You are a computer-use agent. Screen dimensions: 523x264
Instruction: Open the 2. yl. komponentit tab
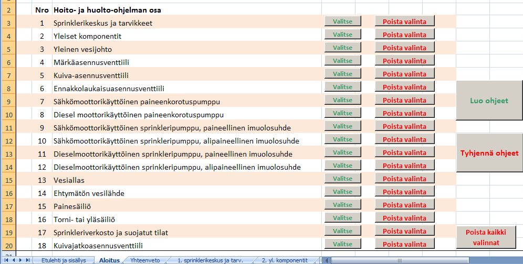point(285,260)
